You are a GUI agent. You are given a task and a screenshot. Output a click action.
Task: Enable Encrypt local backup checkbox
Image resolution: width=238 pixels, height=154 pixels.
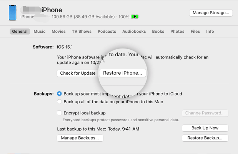(x=59, y=113)
